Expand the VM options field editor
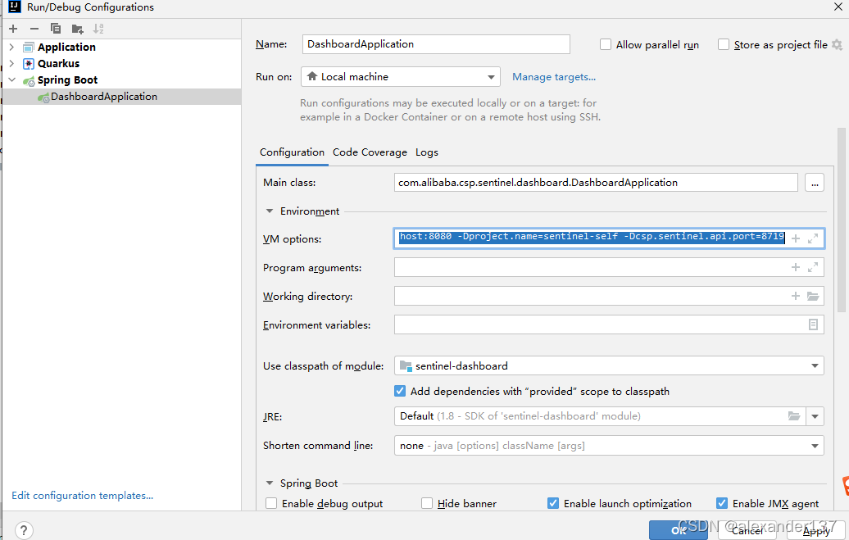Viewport: 849px width, 540px height. pyautogui.click(x=813, y=238)
